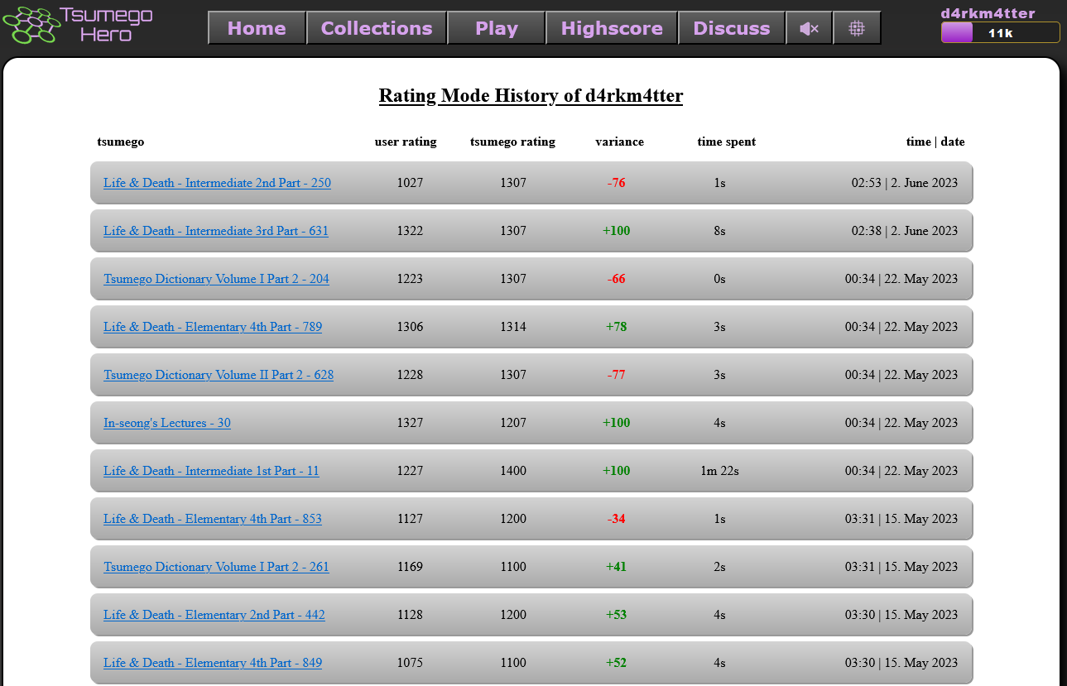Open Tsumego Dictionary Volume I Part 2 - 204
Image resolution: width=1067 pixels, height=686 pixels.
coord(216,279)
